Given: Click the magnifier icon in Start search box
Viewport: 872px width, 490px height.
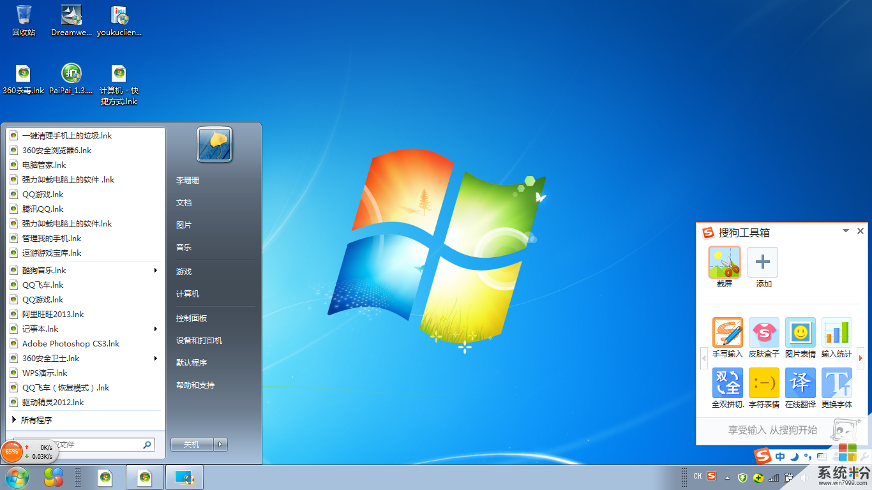Looking at the screenshot, I should point(147,445).
